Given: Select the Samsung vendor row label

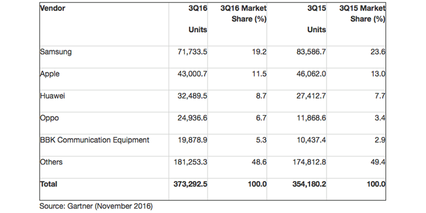Looking at the screenshot, I should coord(55,52).
